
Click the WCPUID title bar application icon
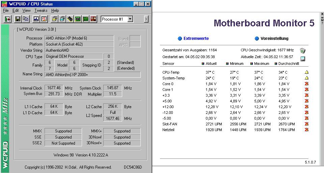click(x=4, y=4)
